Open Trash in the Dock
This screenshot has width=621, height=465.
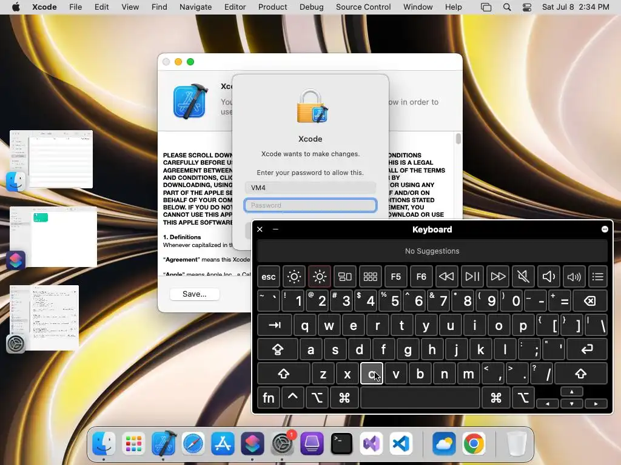[x=517, y=444]
